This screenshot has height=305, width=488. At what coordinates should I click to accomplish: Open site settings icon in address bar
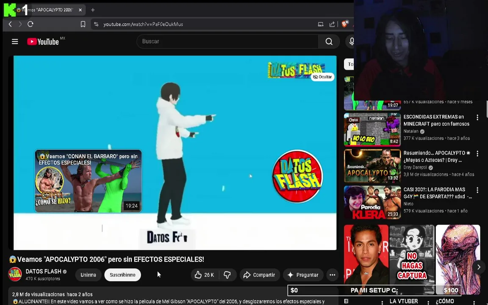click(96, 24)
